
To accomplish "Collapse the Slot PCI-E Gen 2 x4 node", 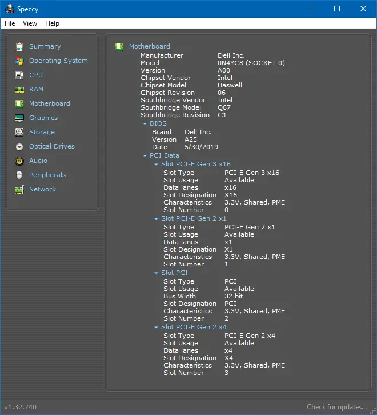I will [x=156, y=328].
